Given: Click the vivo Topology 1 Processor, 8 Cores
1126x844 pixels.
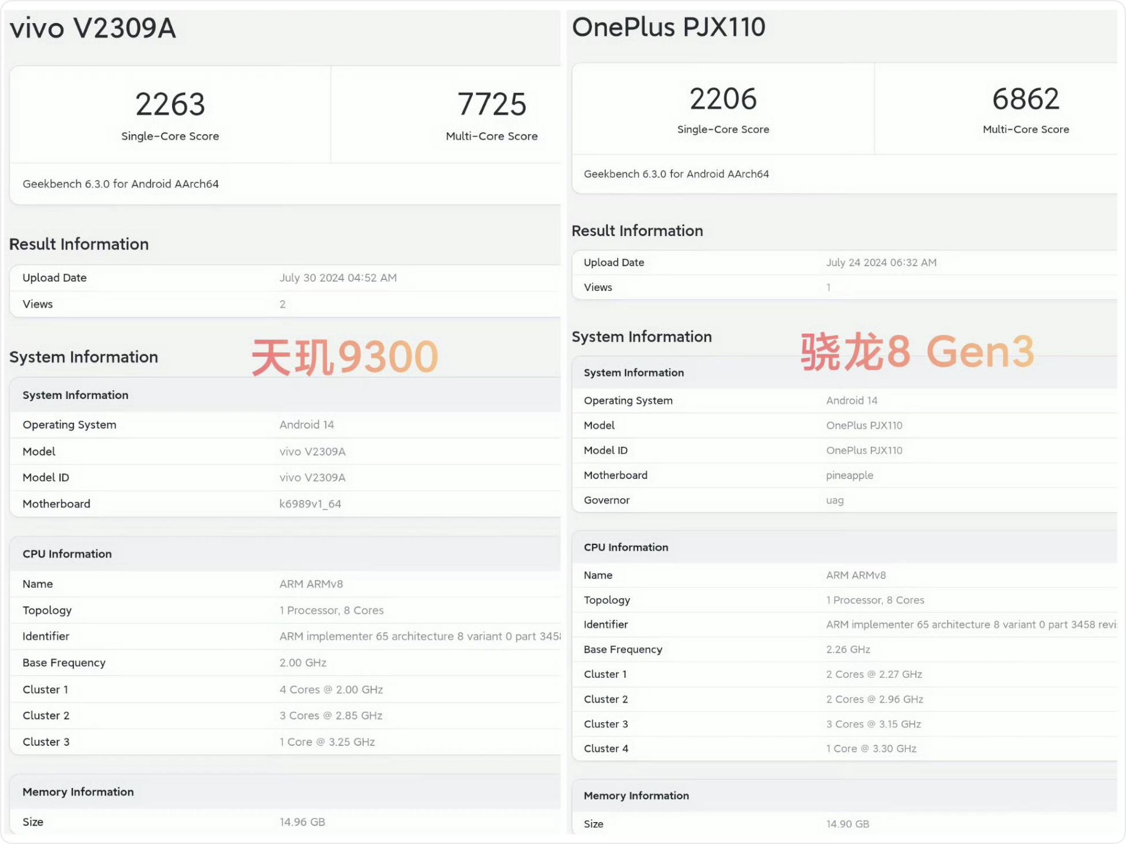Looking at the screenshot, I should (331, 611).
